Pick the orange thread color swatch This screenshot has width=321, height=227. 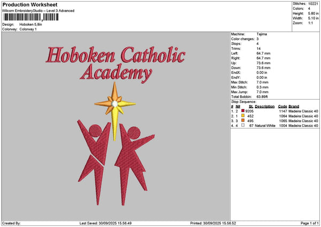243,120
